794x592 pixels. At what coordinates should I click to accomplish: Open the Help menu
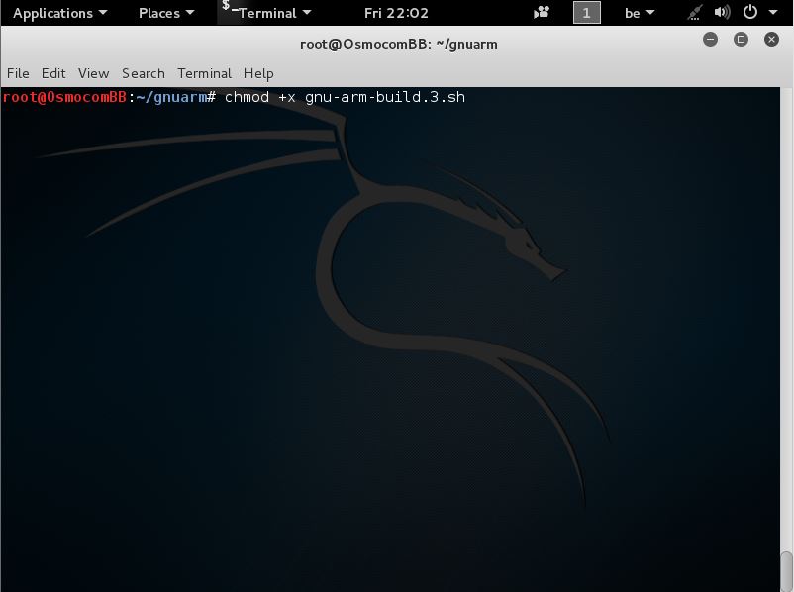tap(258, 73)
